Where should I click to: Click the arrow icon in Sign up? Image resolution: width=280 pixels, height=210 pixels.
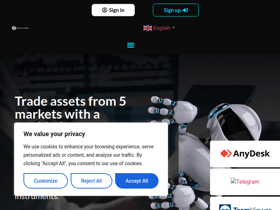pos(185,10)
